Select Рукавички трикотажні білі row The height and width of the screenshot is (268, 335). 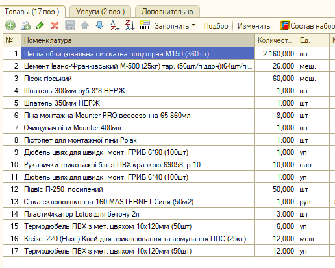138,165
